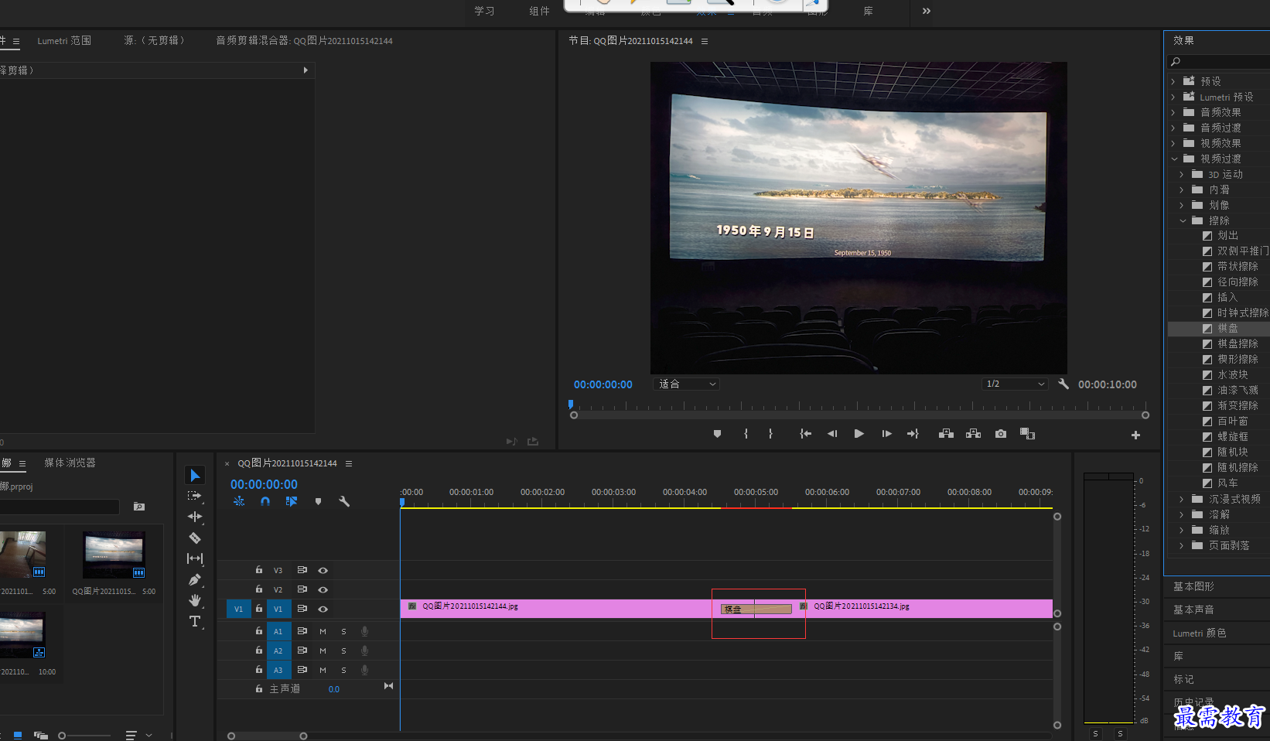Mark Out point in program monitor
Viewport: 1270px width, 741px height.
[x=770, y=434]
